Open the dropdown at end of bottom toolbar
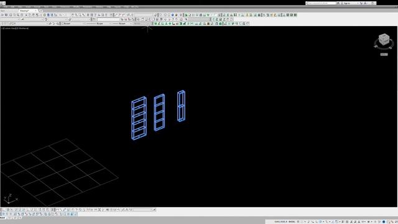Screen dimensions: 398x224 (144, 210)
